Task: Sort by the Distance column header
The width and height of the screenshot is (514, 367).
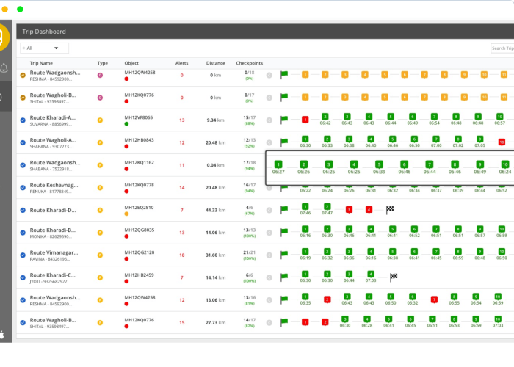Action: pyautogui.click(x=215, y=63)
